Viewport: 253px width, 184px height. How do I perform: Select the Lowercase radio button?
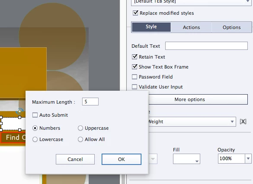coord(35,139)
